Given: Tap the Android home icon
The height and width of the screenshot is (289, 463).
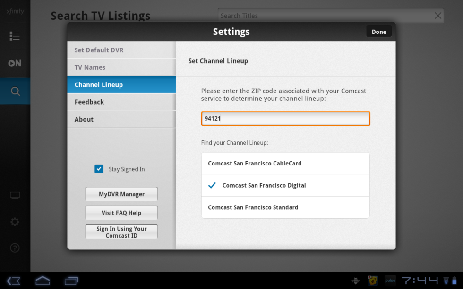Looking at the screenshot, I should tap(43, 281).
